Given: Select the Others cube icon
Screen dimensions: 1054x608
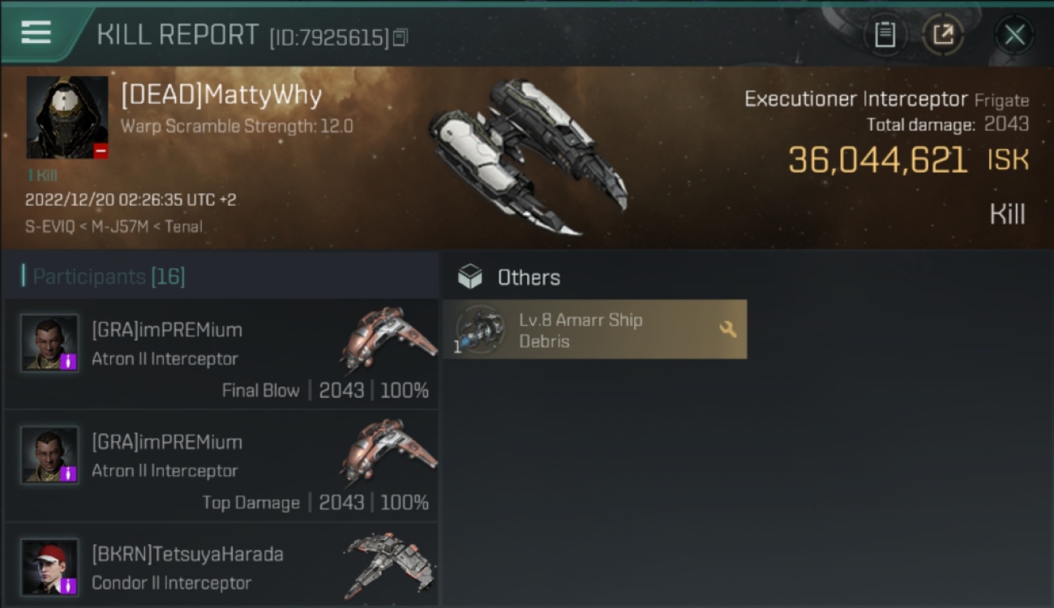Looking at the screenshot, I should pos(469,277).
